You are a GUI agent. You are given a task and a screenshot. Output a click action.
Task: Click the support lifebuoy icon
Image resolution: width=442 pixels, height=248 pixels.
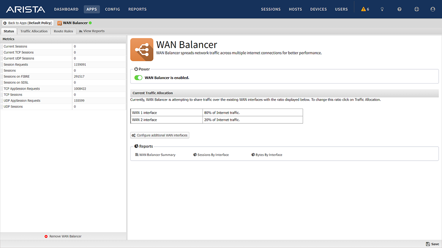pyautogui.click(x=417, y=9)
